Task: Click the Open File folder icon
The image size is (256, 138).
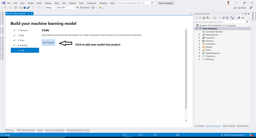Action: pyautogui.click(x=21, y=7)
